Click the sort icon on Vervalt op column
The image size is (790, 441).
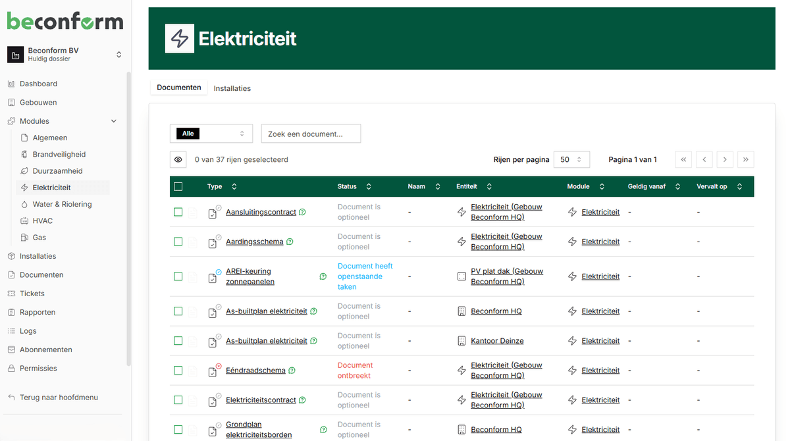[x=739, y=187]
